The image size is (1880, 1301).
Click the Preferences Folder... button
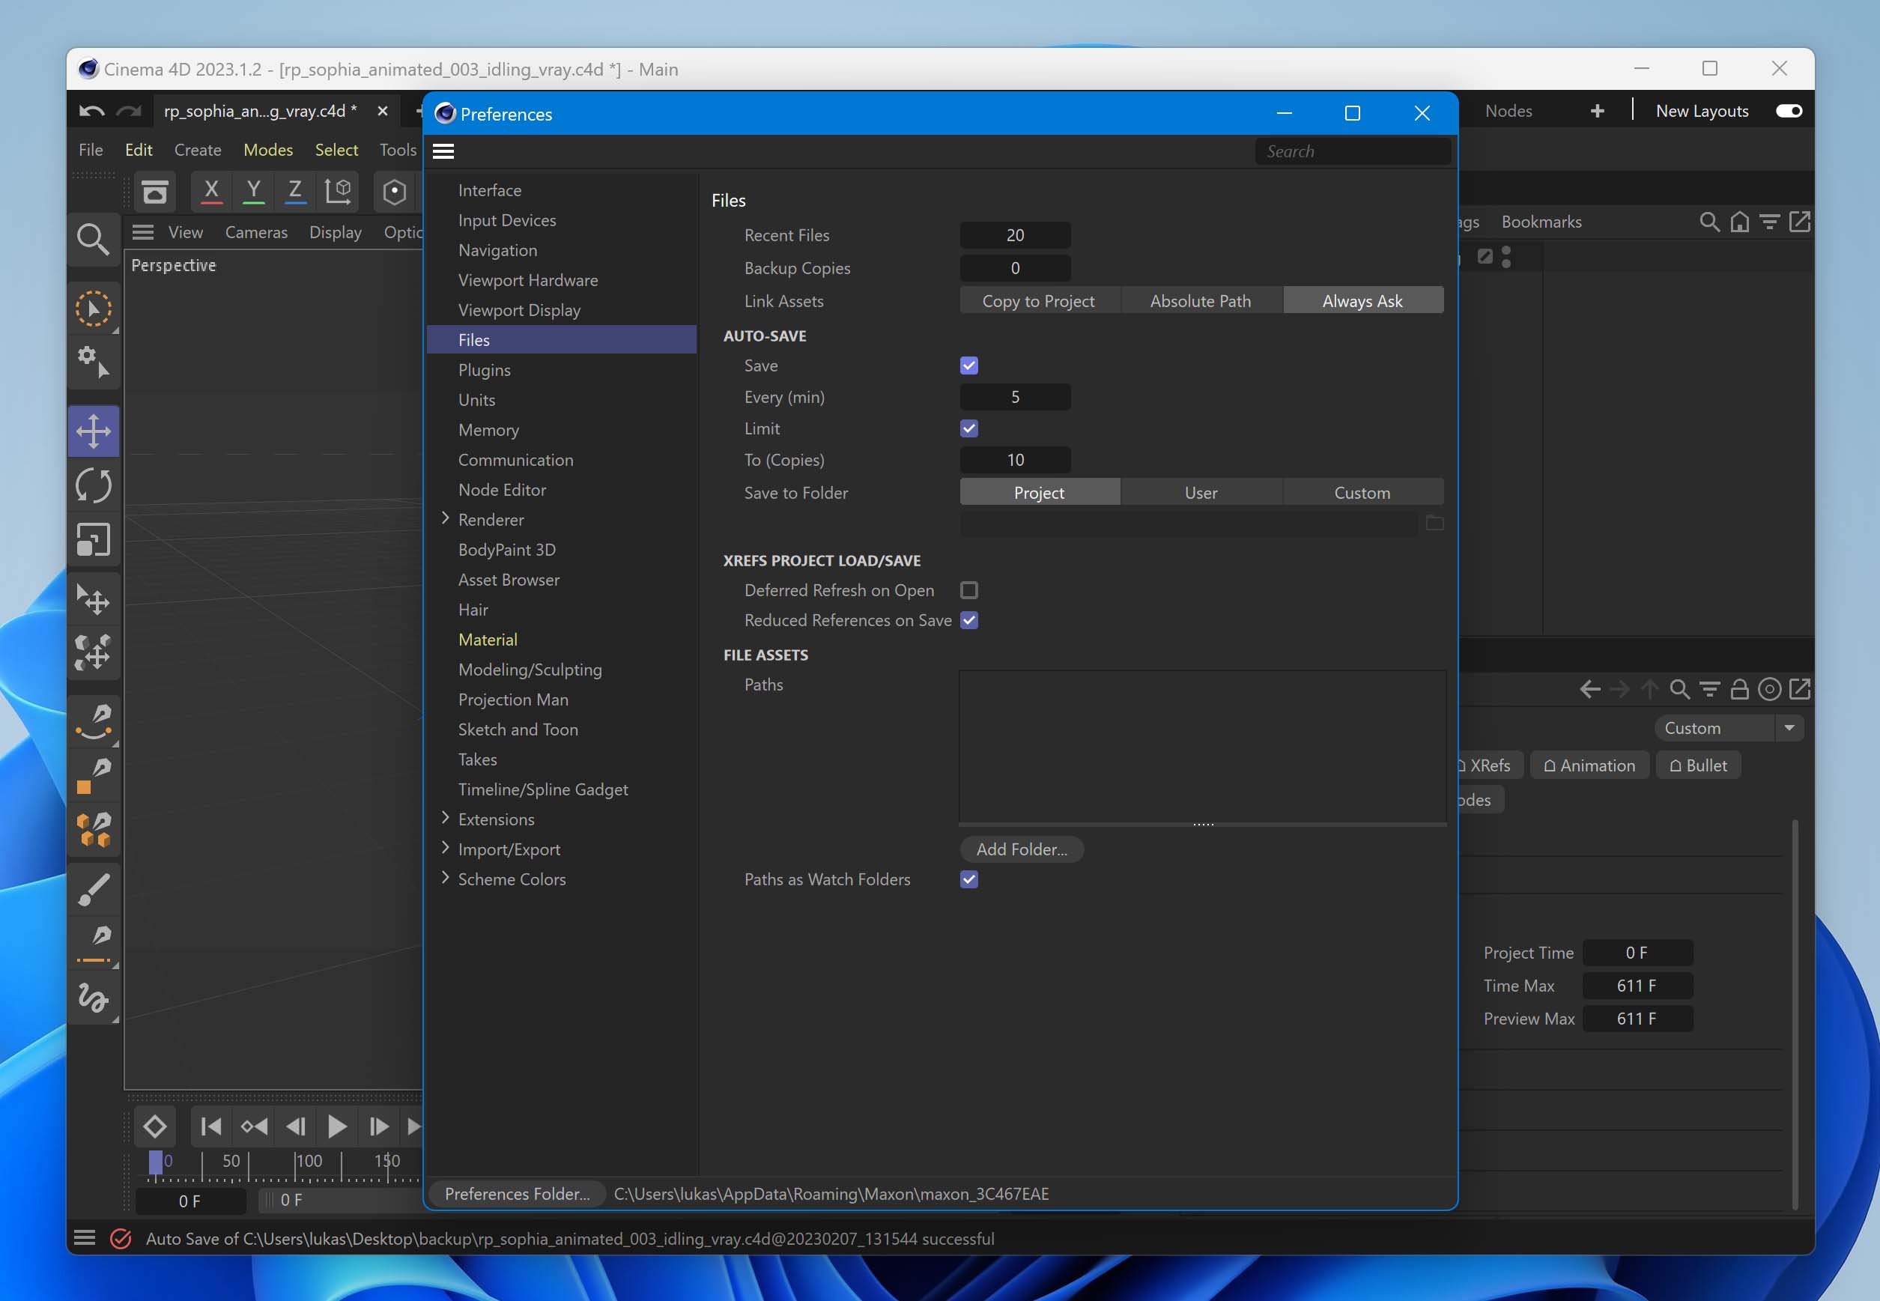517,1193
